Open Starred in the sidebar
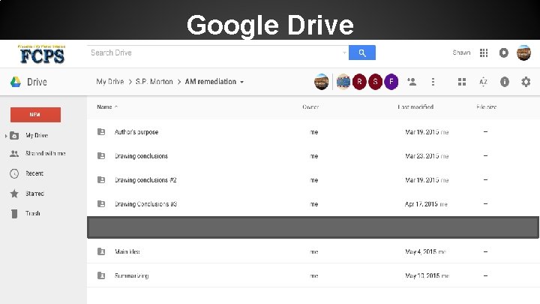This screenshot has width=540, height=304. (34, 194)
